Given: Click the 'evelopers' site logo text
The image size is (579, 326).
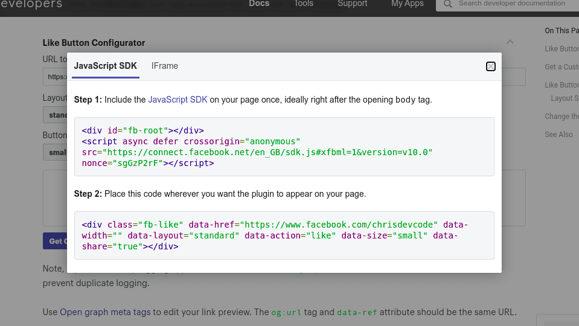Looking at the screenshot, I should (31, 4).
